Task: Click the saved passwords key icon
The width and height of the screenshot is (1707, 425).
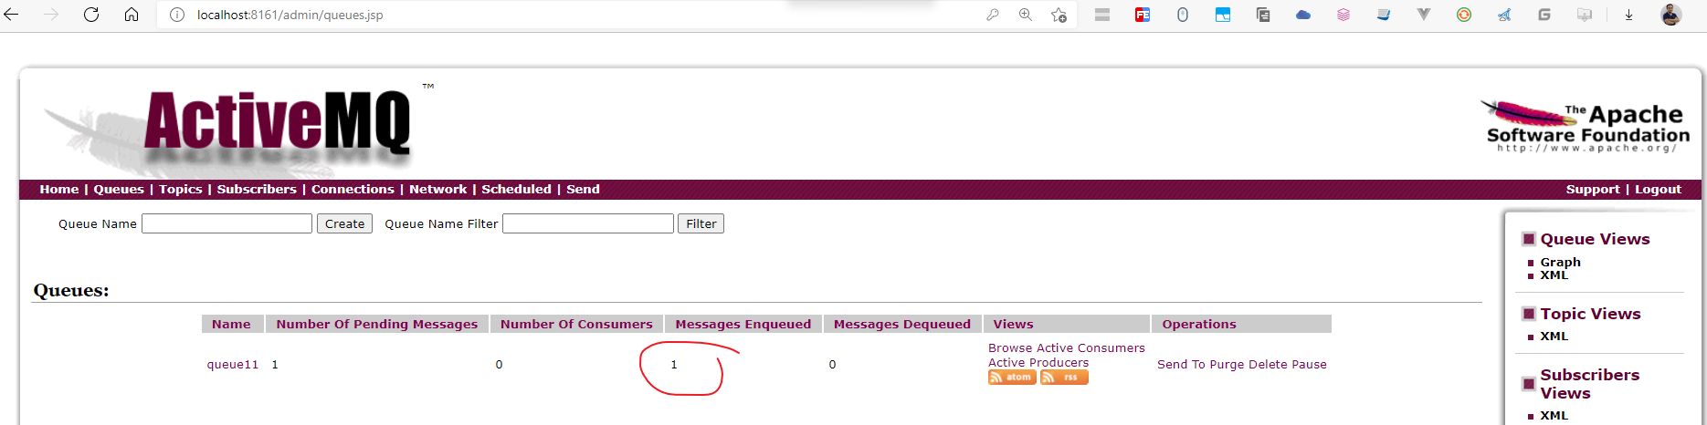Action: click(992, 15)
